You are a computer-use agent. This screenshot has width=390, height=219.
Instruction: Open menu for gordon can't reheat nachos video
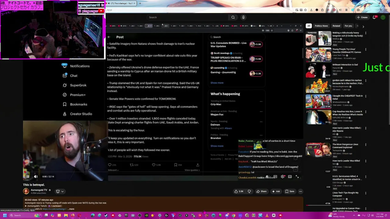[x=366, y=81]
